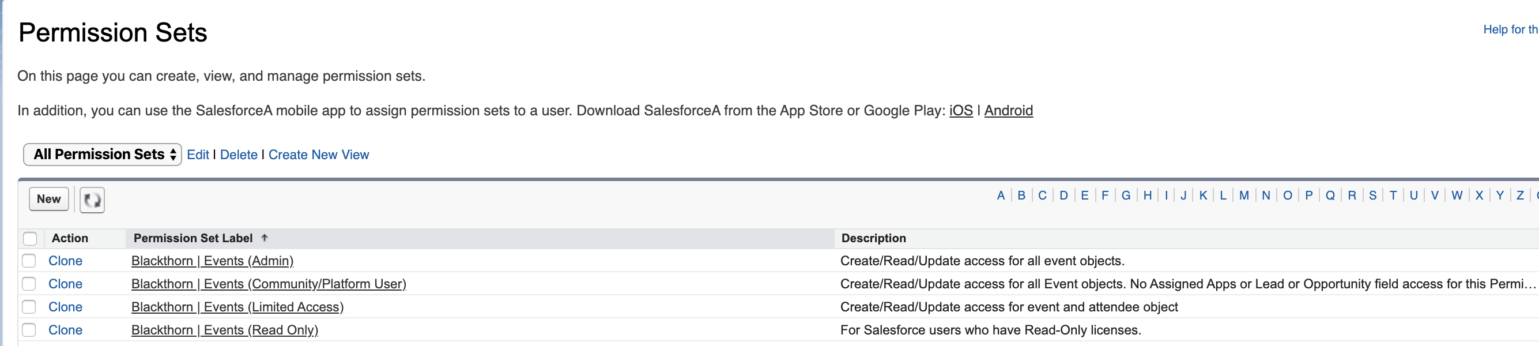Open Create New View link
This screenshot has height=346, width=1539.
coord(318,155)
